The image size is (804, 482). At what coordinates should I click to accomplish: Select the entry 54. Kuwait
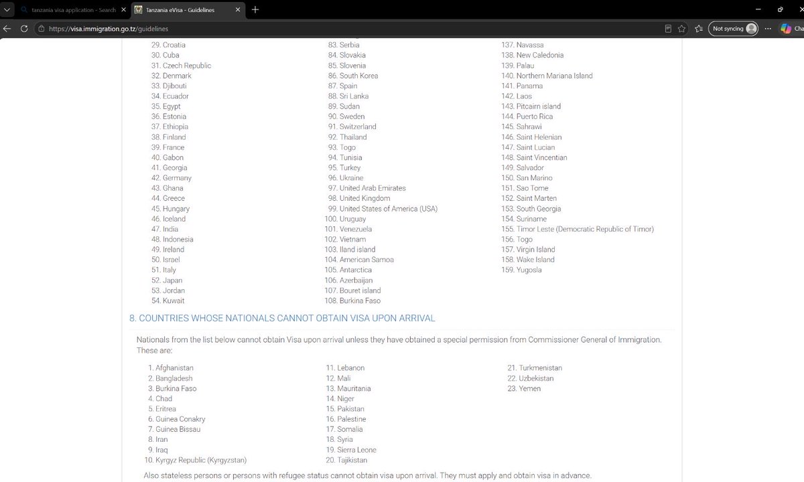pos(168,301)
